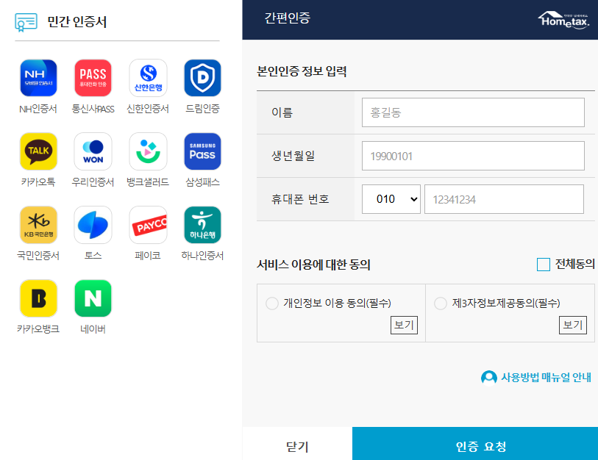
Task: Click the 인증 요청 request button
Action: click(475, 444)
